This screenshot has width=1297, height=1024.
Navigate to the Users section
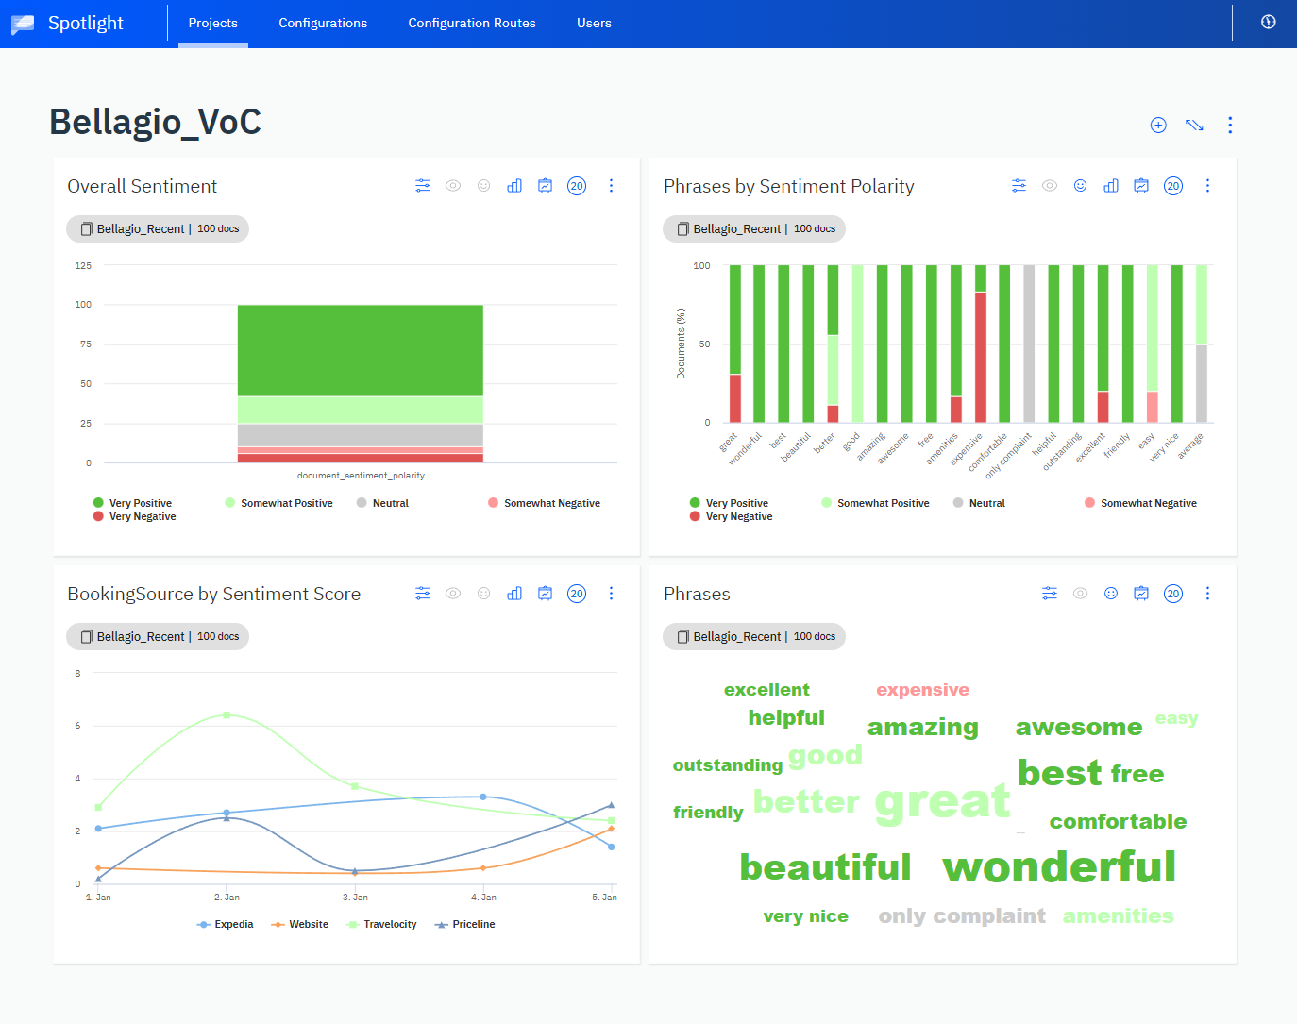594,23
